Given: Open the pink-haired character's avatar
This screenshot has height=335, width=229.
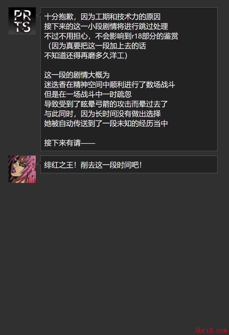Looking at the screenshot, I should click(22, 169).
